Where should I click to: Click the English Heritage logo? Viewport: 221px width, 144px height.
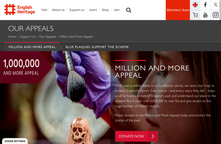click(x=20, y=10)
